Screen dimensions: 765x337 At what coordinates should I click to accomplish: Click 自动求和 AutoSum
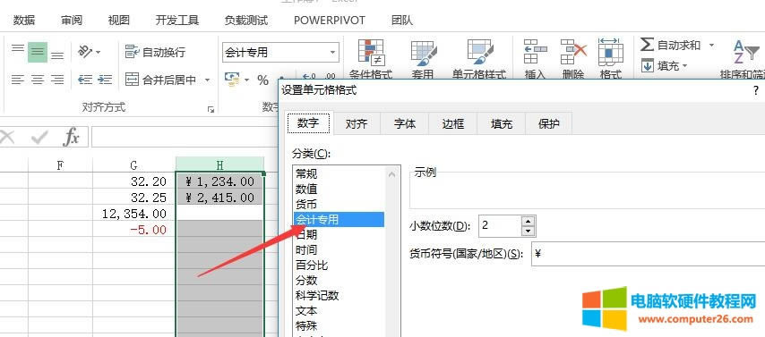coord(670,46)
